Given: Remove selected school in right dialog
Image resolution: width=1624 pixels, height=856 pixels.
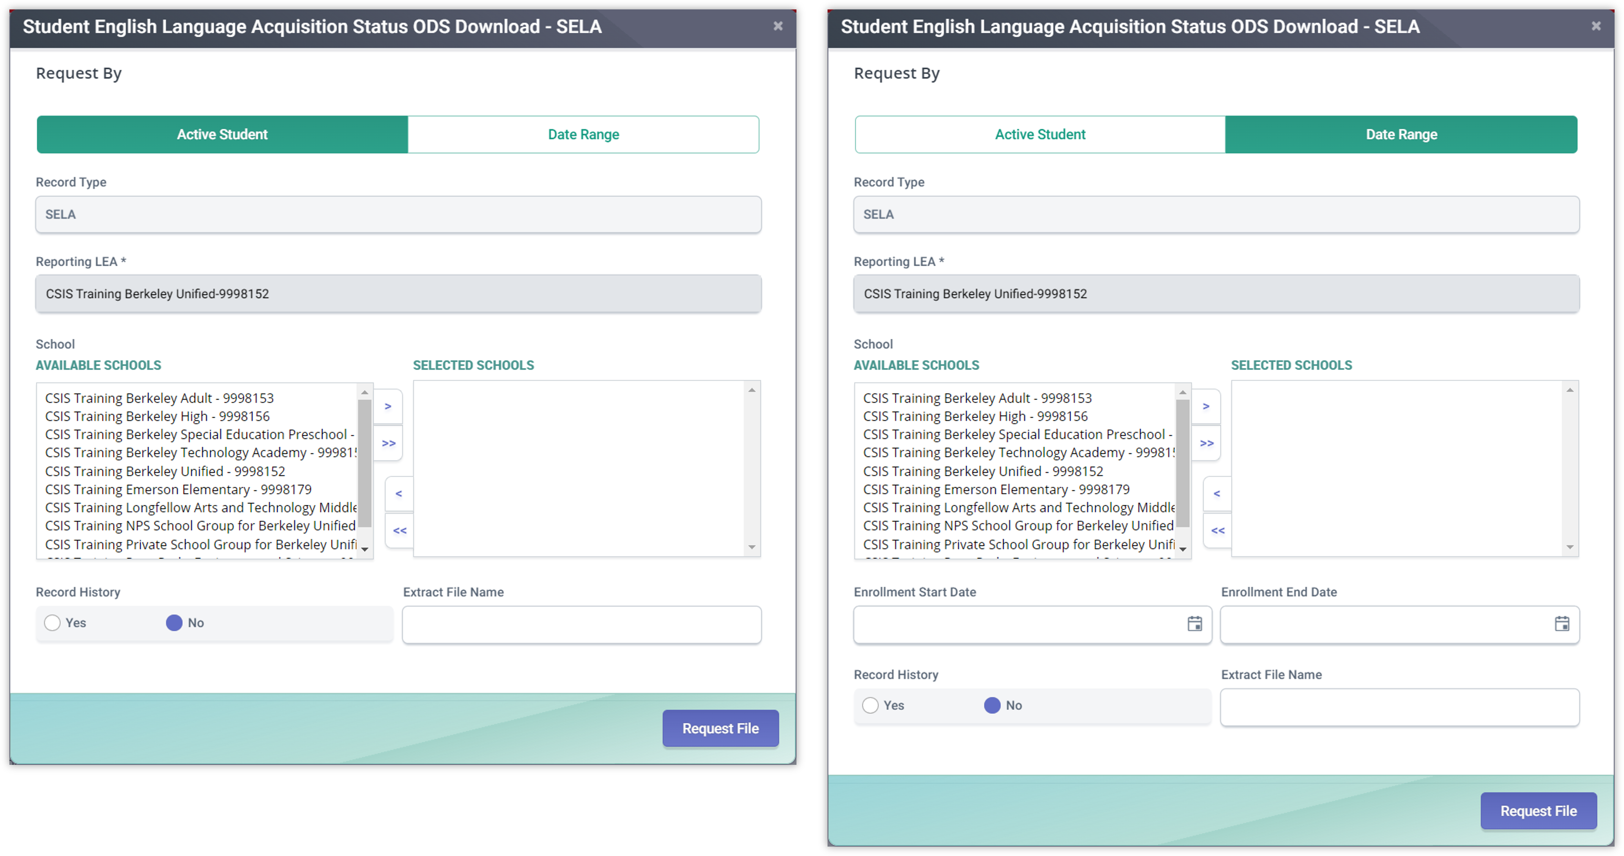Looking at the screenshot, I should tap(1217, 493).
